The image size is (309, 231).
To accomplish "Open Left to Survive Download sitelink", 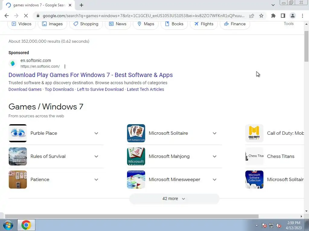I will (x=100, y=89).
